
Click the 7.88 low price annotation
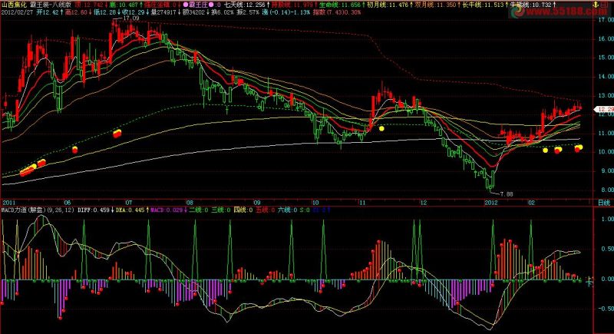pos(507,193)
